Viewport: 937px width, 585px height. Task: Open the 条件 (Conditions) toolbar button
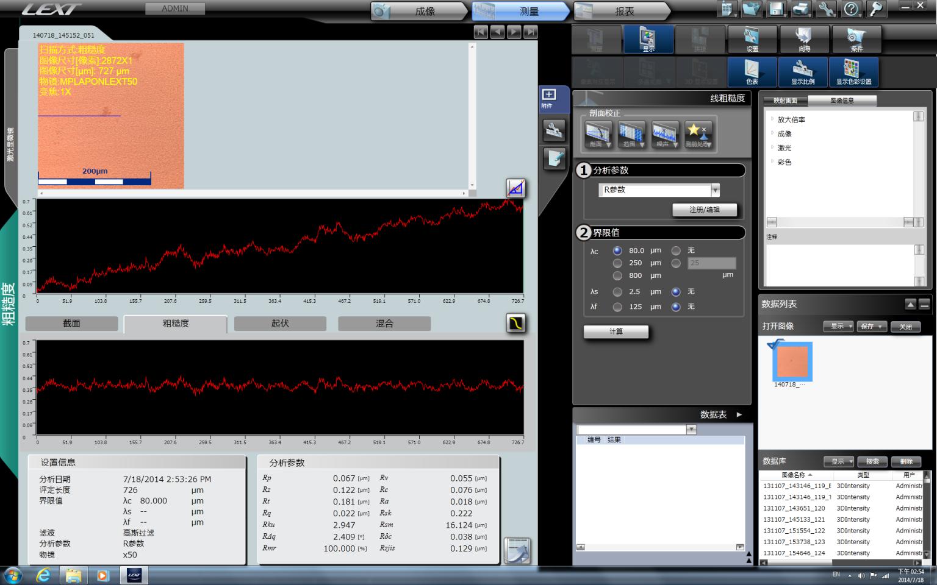tap(856, 40)
